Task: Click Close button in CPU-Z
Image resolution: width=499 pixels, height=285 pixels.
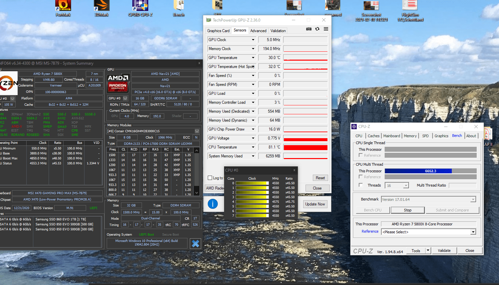Action: (470, 251)
